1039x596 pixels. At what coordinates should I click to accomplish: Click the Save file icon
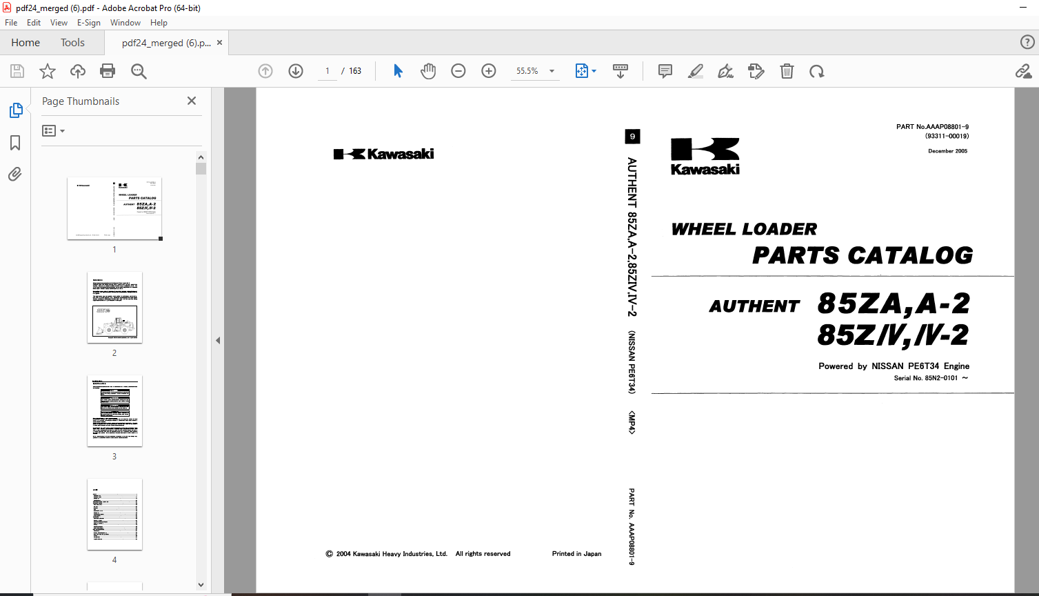coord(17,71)
